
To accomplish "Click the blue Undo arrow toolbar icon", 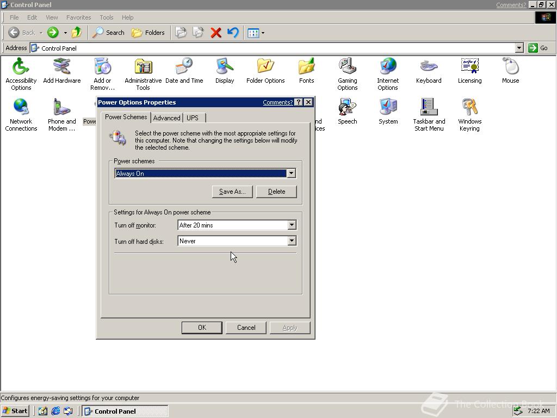I will [x=233, y=33].
